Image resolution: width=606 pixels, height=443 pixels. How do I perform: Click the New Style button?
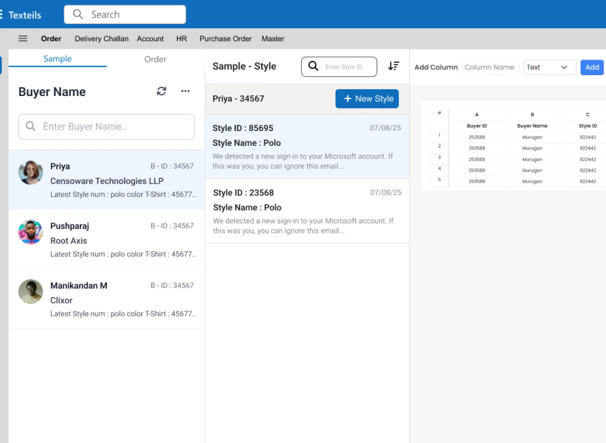pos(367,98)
